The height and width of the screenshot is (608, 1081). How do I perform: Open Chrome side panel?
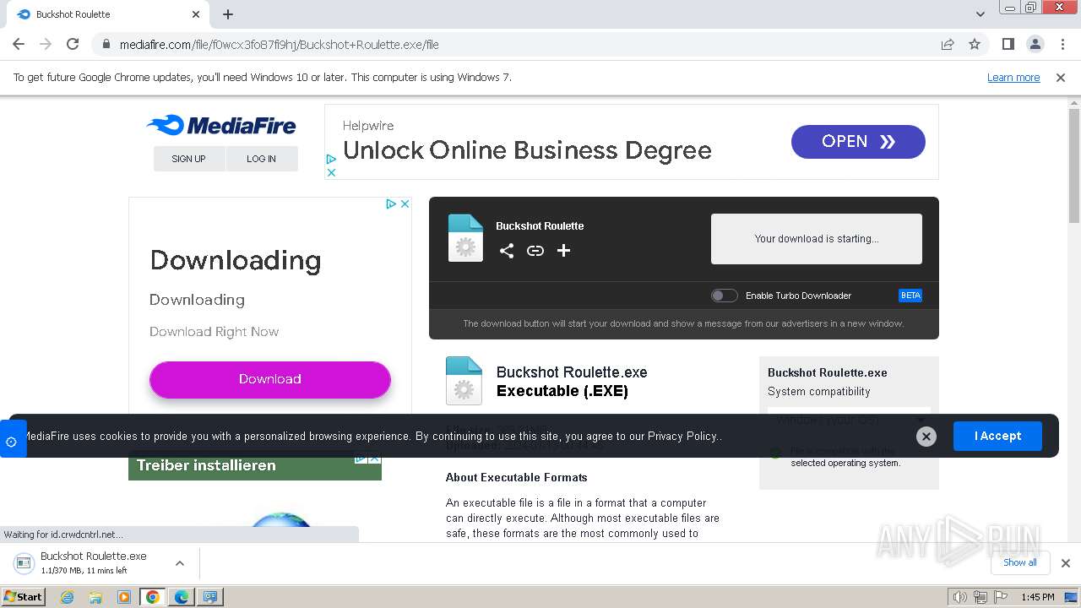tap(1008, 44)
